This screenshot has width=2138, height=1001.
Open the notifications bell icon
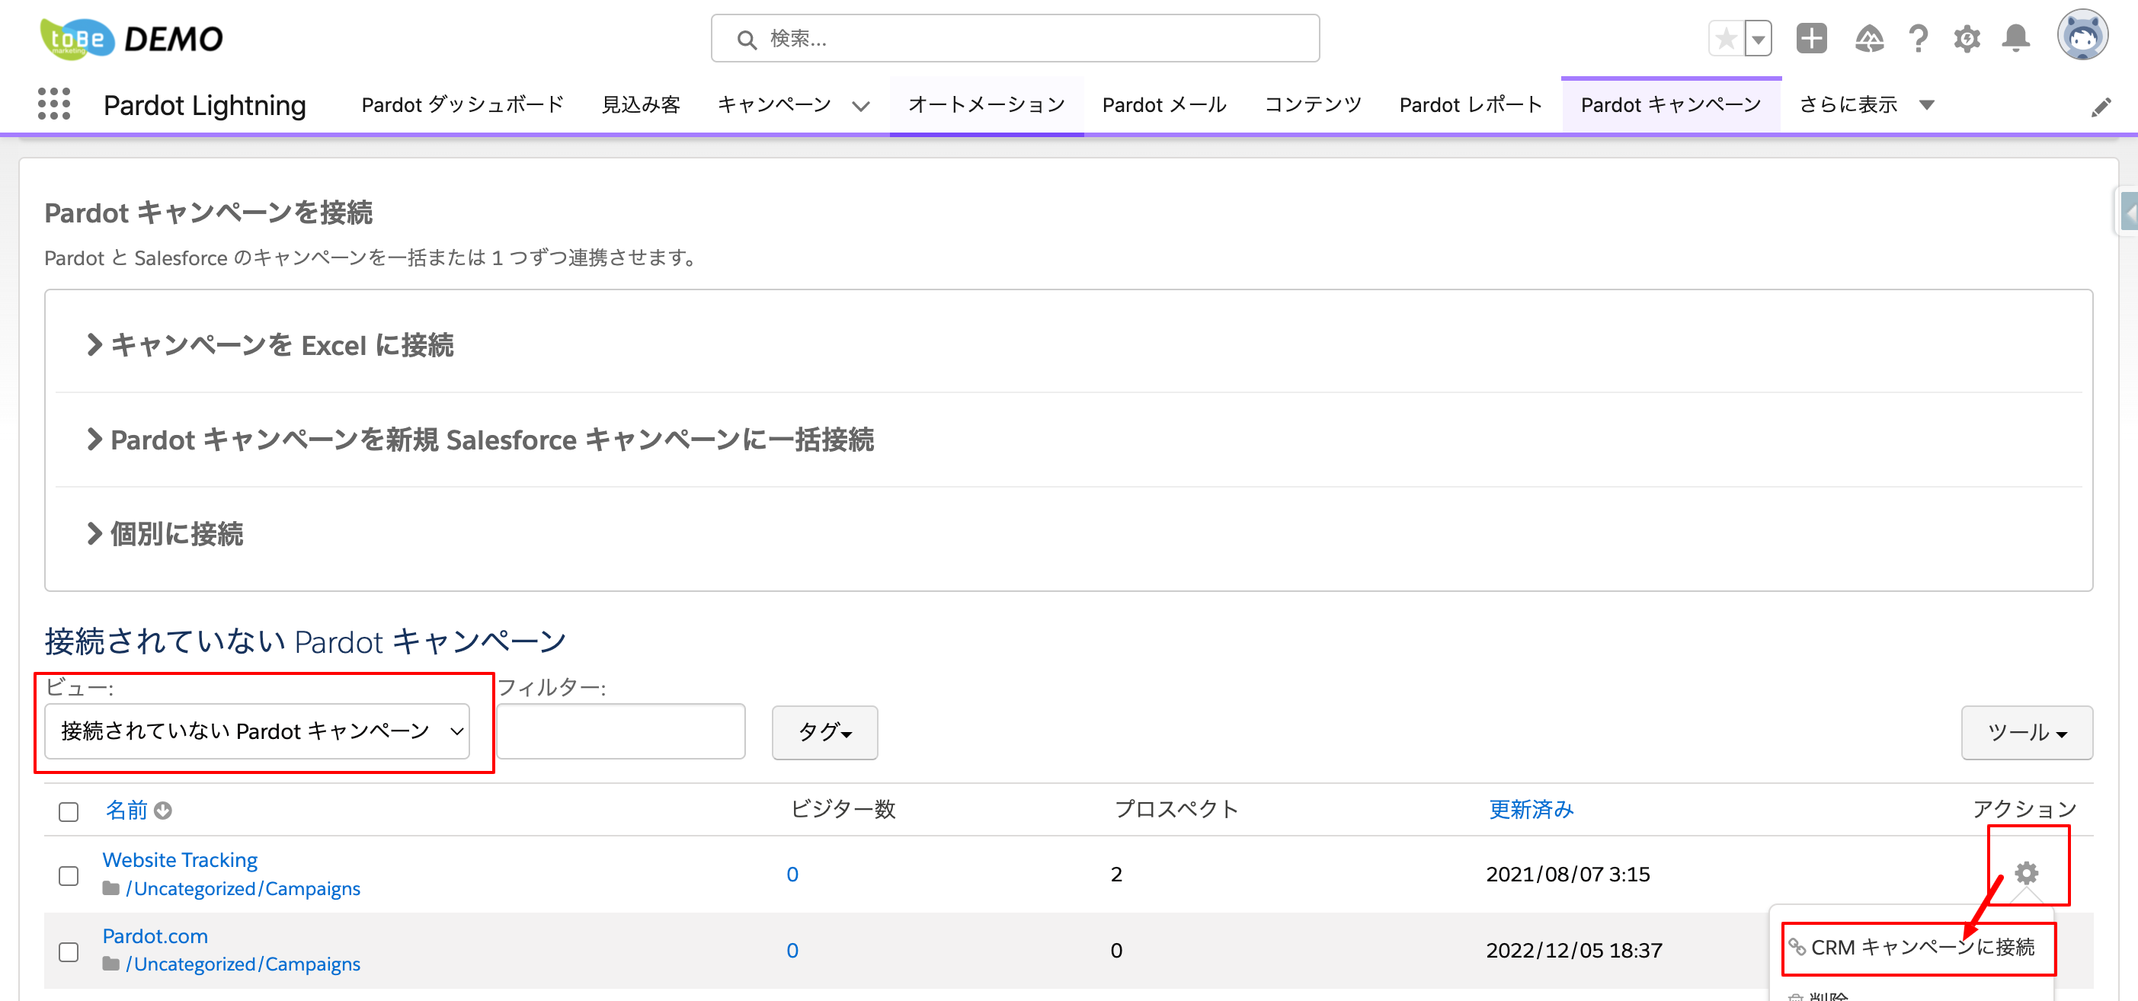point(2015,38)
